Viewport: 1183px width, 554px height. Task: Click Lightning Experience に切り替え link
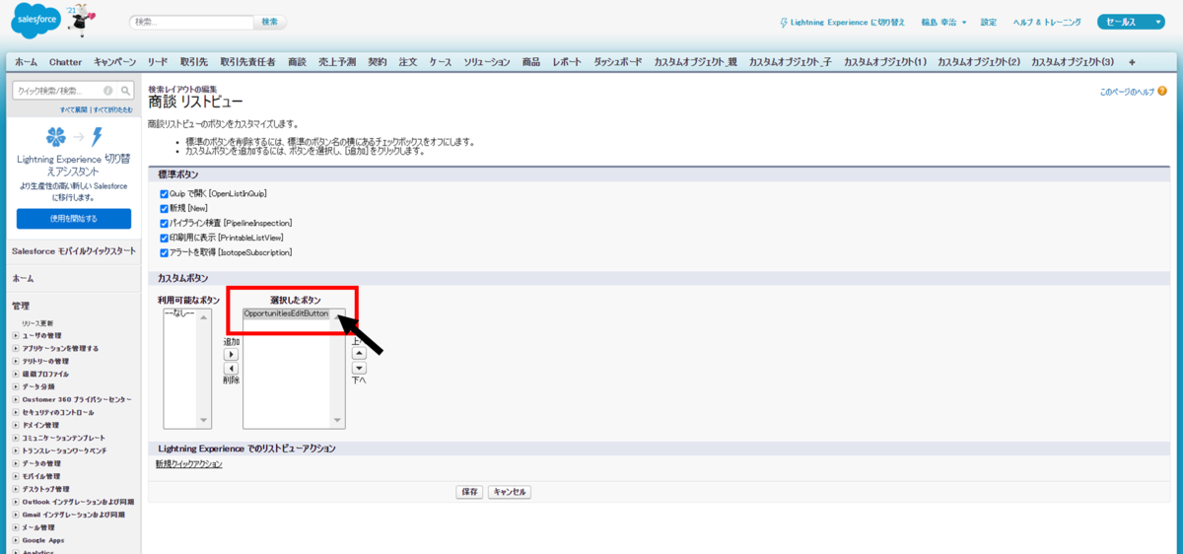pos(848,22)
